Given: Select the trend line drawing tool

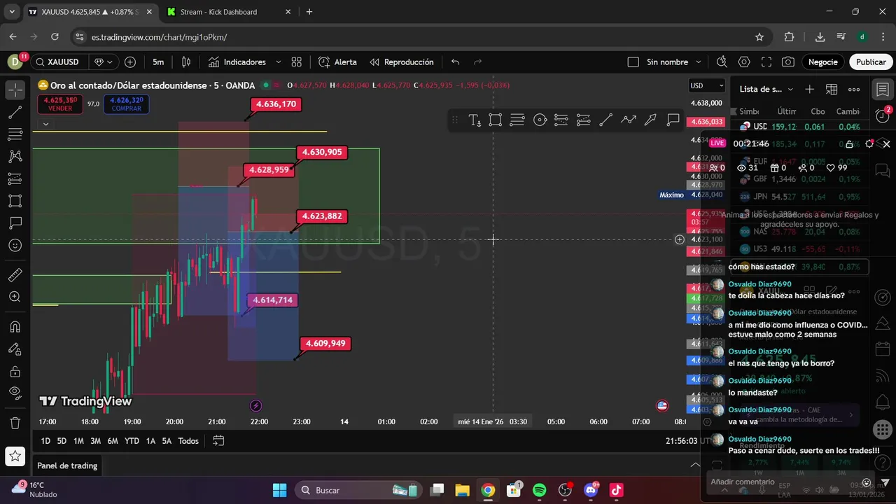Looking at the screenshot, I should pos(15,111).
